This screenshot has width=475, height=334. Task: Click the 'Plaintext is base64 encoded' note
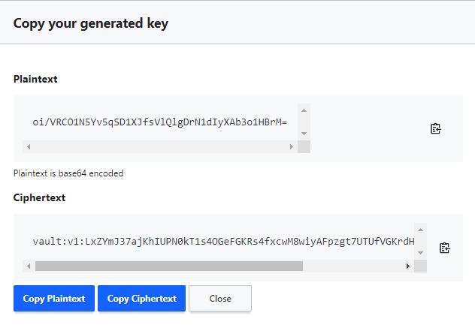click(68, 173)
